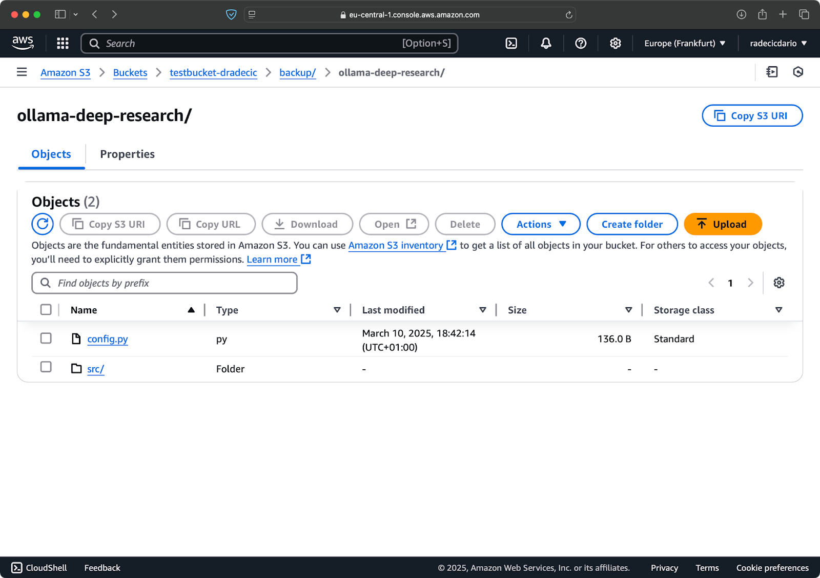Focus the AWS Search field
The image size is (820, 578).
click(x=269, y=43)
